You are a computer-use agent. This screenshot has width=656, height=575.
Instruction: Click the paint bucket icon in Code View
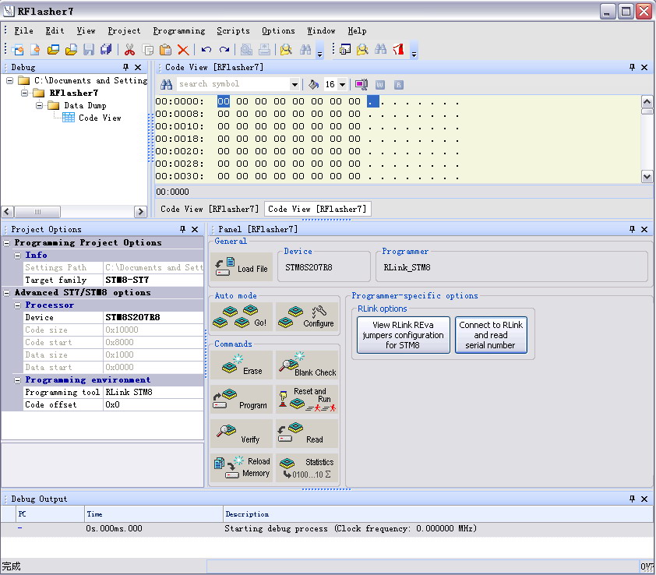coord(314,84)
